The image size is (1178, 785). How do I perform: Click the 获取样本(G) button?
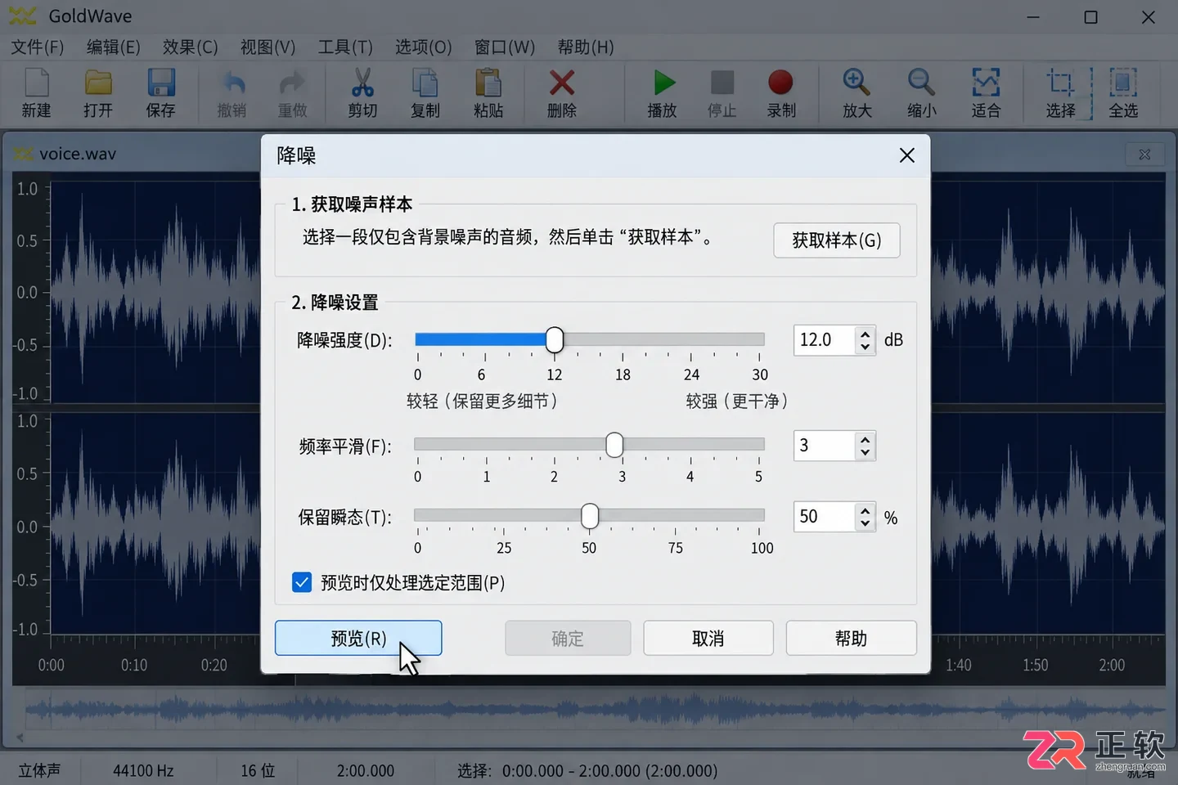pyautogui.click(x=837, y=240)
